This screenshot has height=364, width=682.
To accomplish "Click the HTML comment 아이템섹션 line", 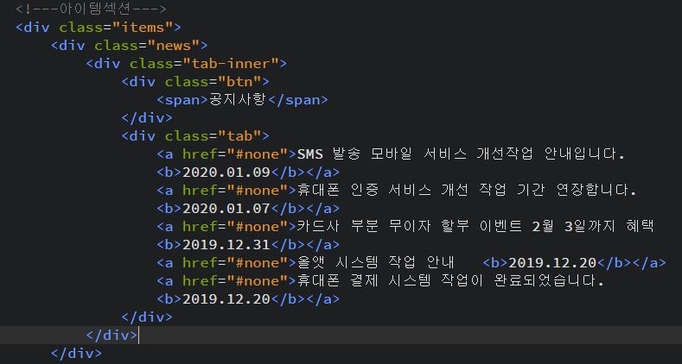I will pyautogui.click(x=91, y=9).
